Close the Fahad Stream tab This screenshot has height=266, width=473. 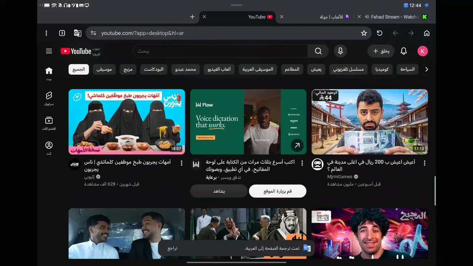tap(359, 17)
